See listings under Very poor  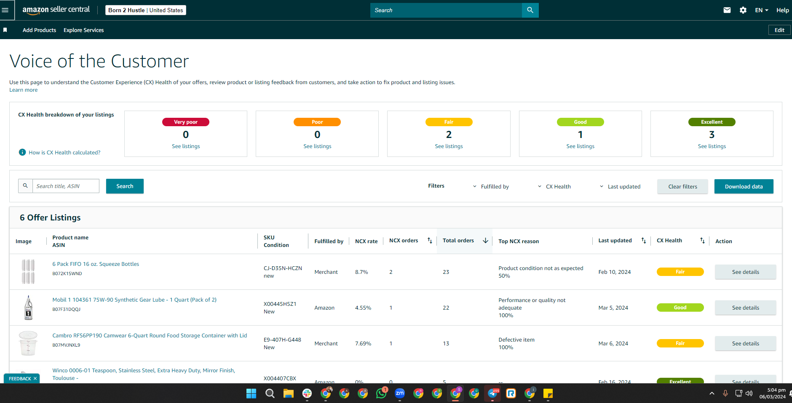186,146
